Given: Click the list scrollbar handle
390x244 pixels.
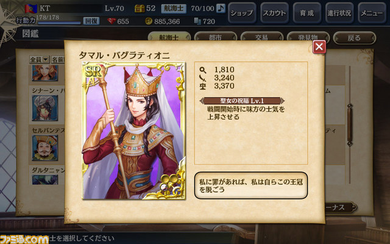Looking at the screenshot, I should [350, 125].
